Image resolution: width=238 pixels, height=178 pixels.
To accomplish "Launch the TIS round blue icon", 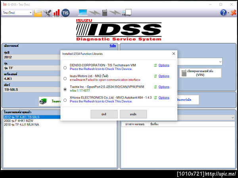I will pos(65,13).
